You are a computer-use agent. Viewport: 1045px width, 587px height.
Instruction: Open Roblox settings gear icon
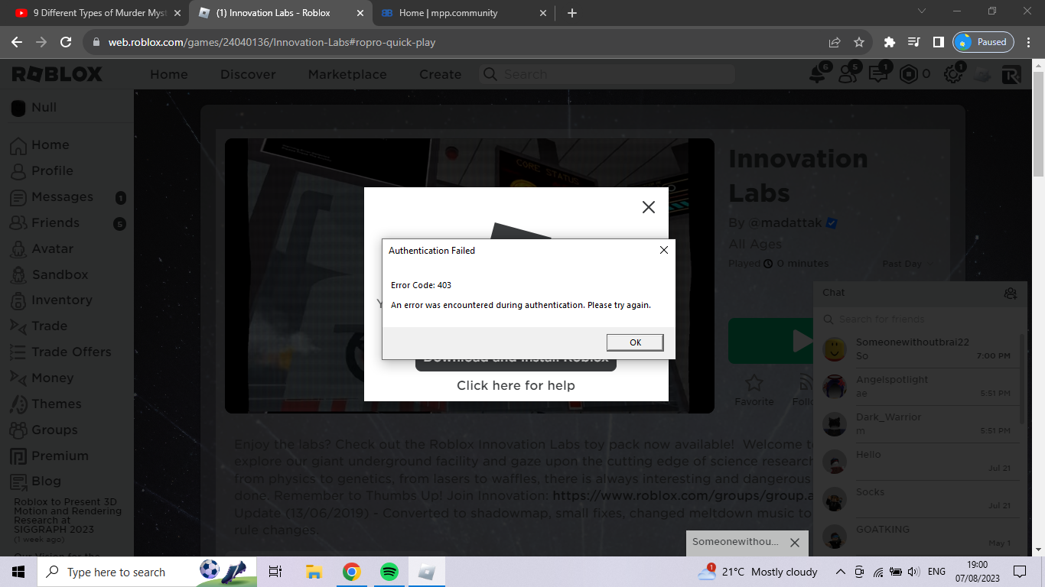[x=952, y=73]
